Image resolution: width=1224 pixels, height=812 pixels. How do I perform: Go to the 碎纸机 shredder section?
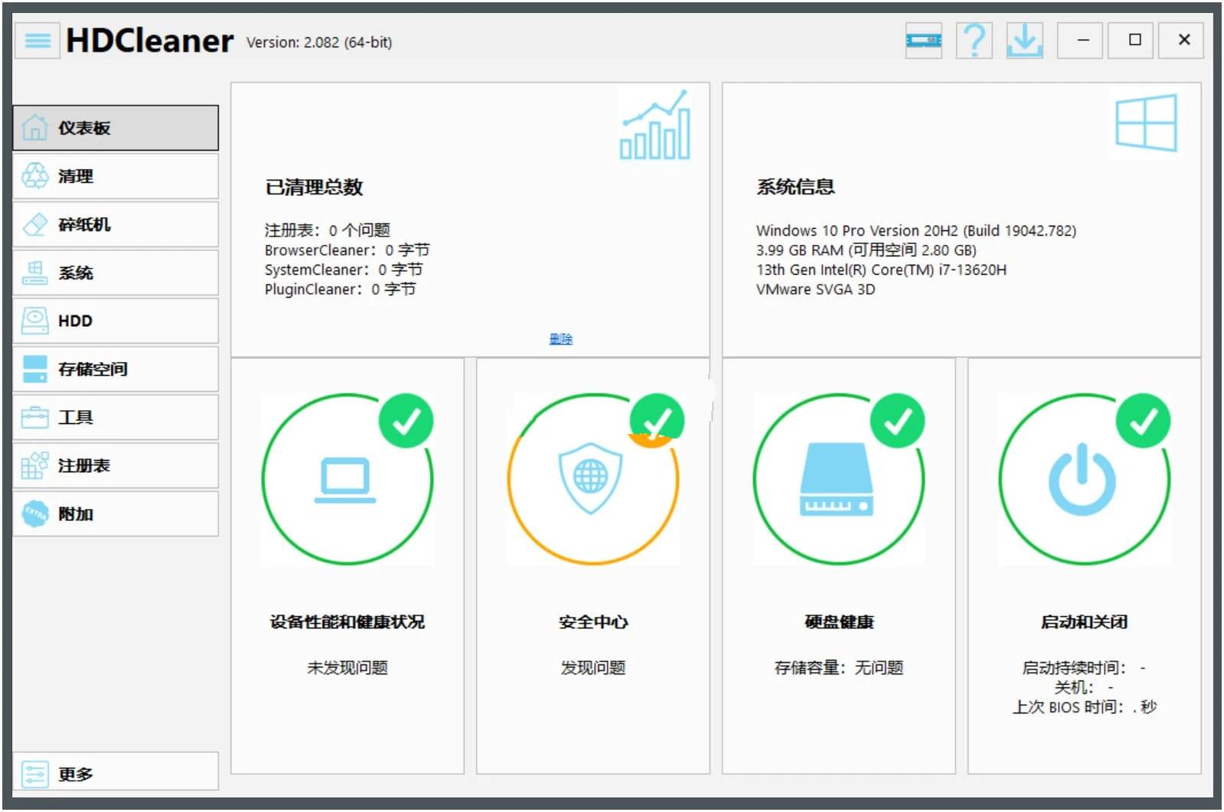(116, 224)
